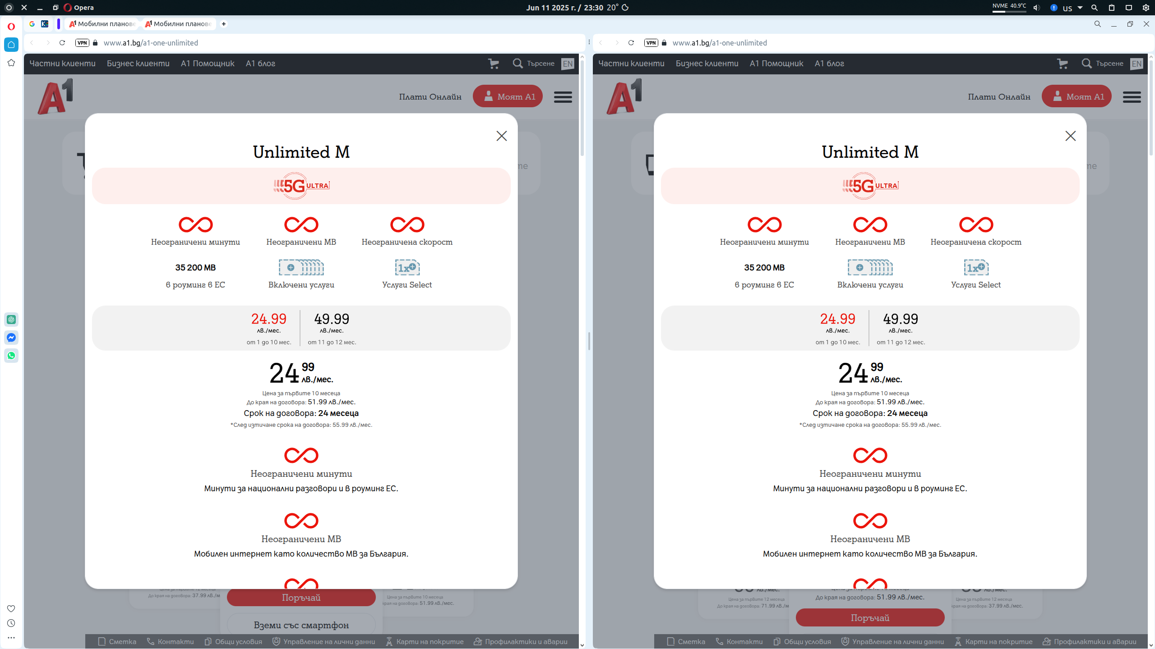Open Opera sidebar heart pinboards icon

click(x=11, y=608)
